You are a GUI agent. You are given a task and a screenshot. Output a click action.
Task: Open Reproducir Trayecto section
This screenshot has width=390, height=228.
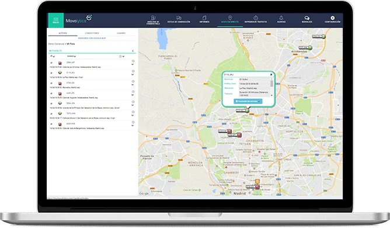click(x=256, y=20)
